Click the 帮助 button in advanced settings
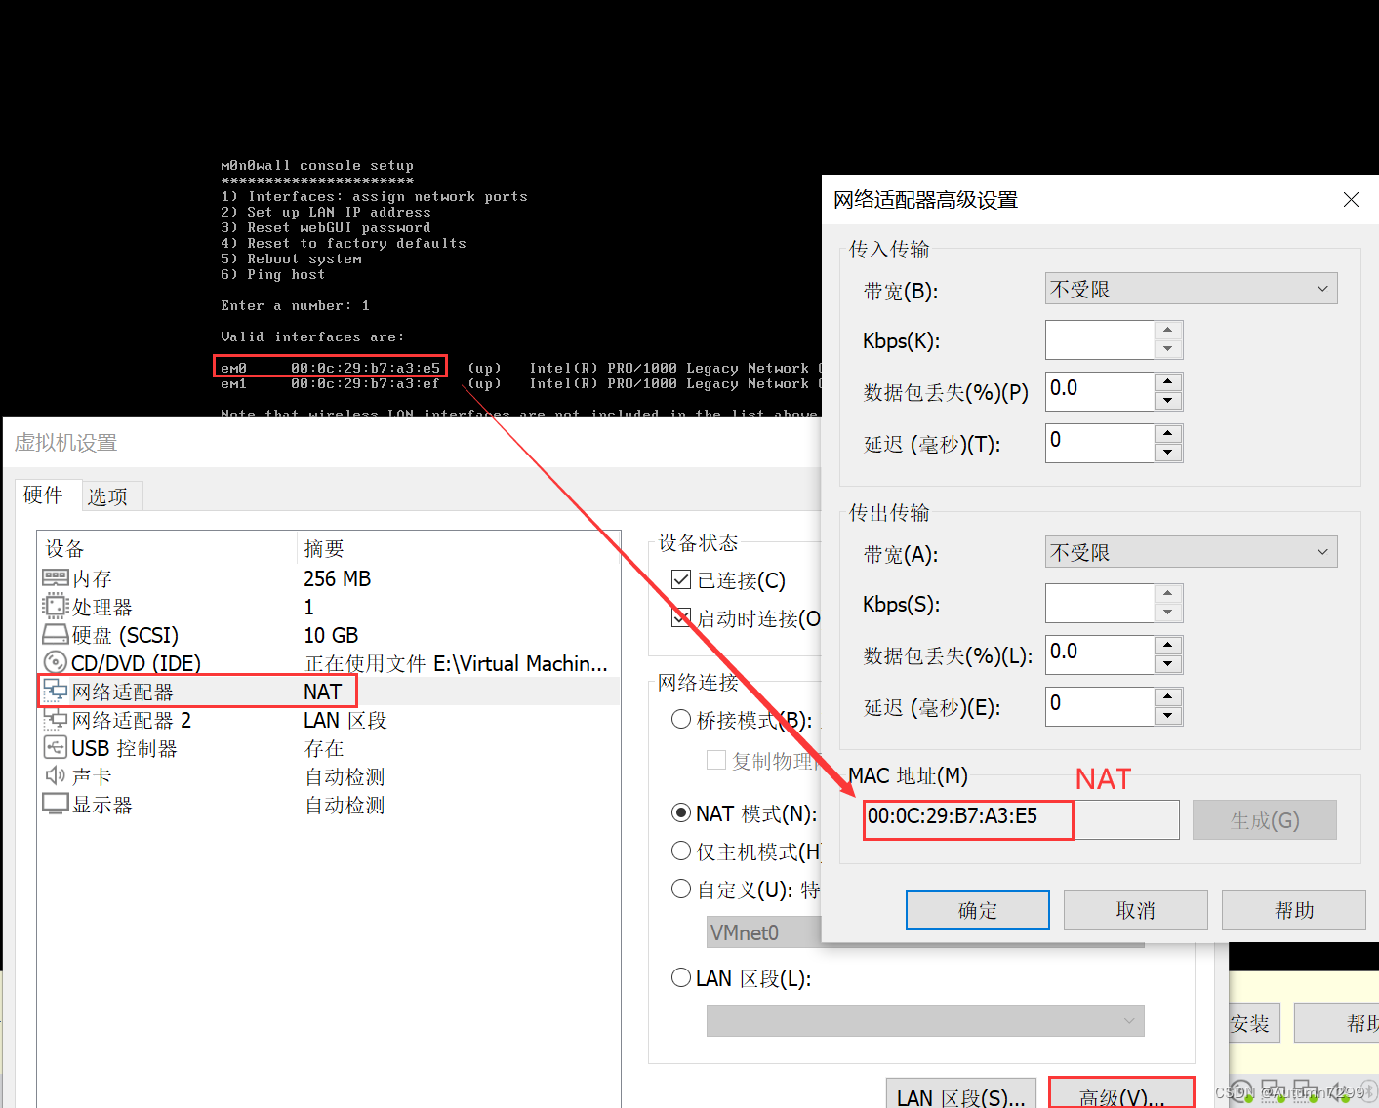1379x1108 pixels. [x=1294, y=910]
